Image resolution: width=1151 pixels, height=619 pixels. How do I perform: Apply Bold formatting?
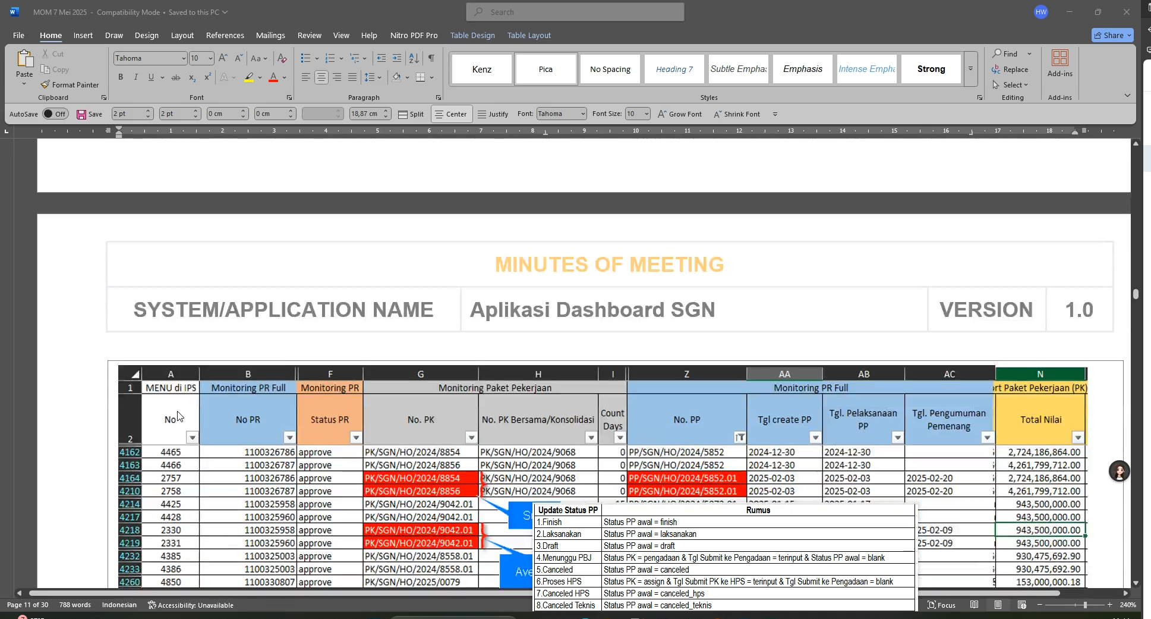point(121,77)
